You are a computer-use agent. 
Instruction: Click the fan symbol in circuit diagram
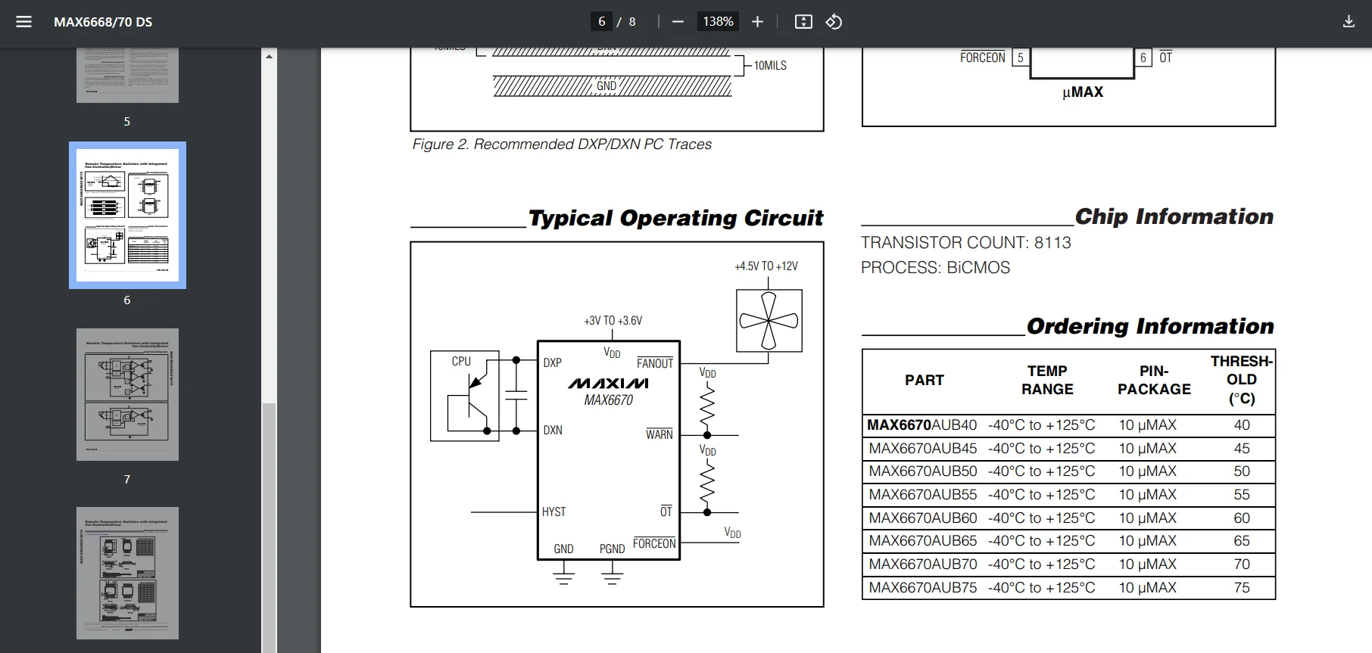pyautogui.click(x=769, y=321)
